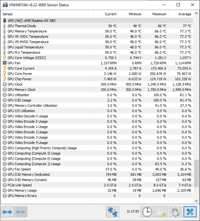Viewport: 200px width, 221px height.
Task: Select the GPU D3D Memory Dedicated row
Action: click(97, 174)
